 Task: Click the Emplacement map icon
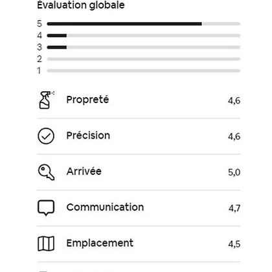(46, 244)
